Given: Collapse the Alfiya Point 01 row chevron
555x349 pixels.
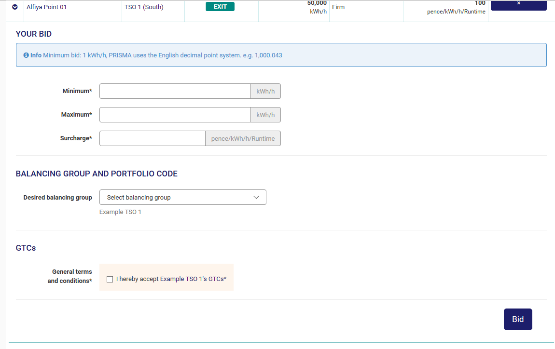Looking at the screenshot, I should point(14,7).
